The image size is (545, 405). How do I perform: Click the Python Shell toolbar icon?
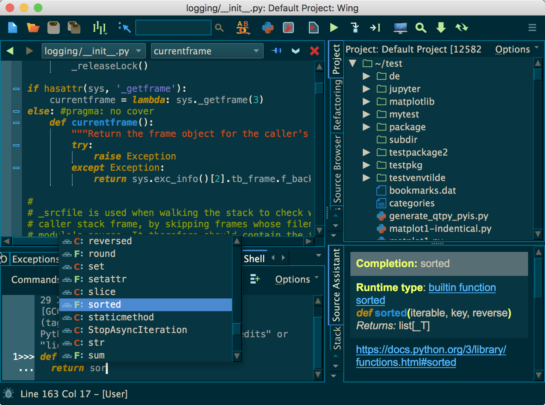268,28
